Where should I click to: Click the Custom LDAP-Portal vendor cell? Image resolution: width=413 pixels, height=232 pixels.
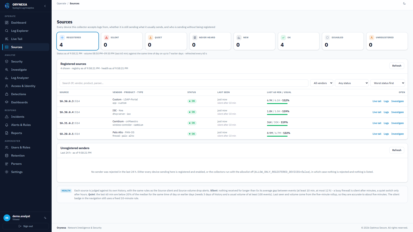coord(125,101)
